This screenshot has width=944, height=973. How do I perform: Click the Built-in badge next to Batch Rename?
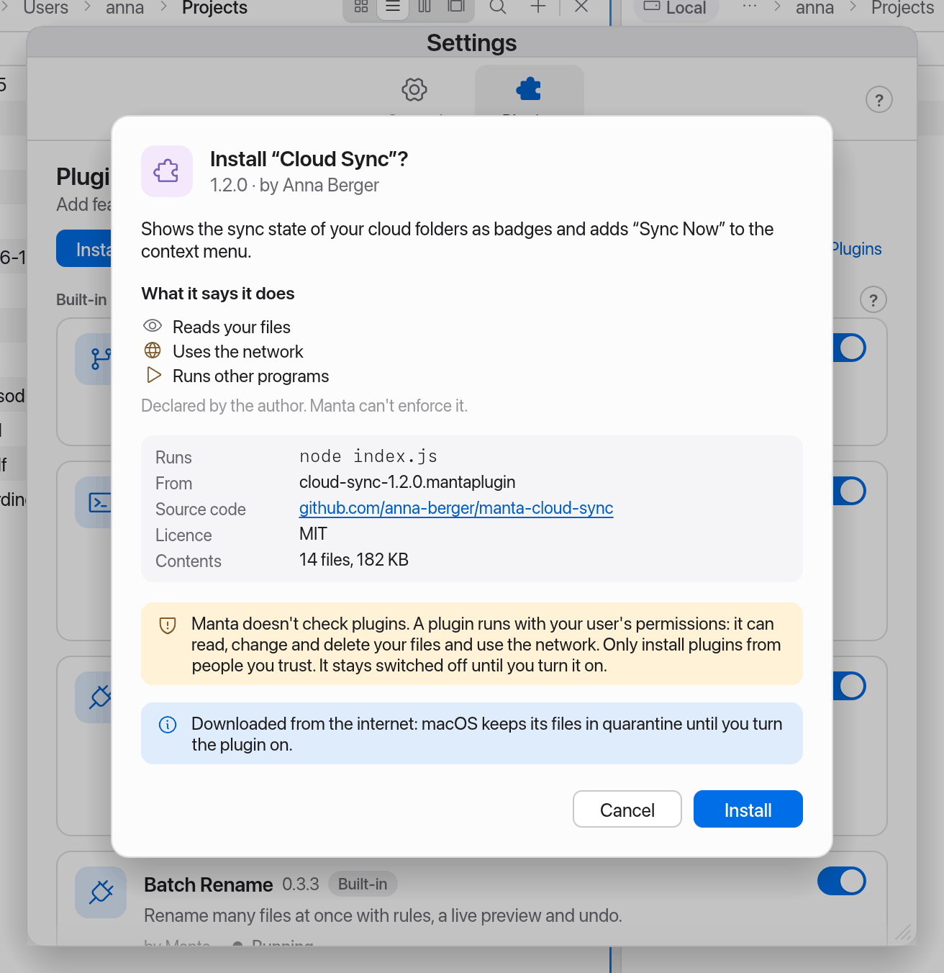[x=363, y=884]
